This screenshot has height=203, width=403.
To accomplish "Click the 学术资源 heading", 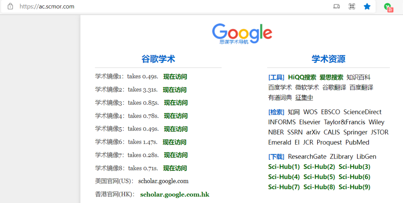I will [328, 59].
